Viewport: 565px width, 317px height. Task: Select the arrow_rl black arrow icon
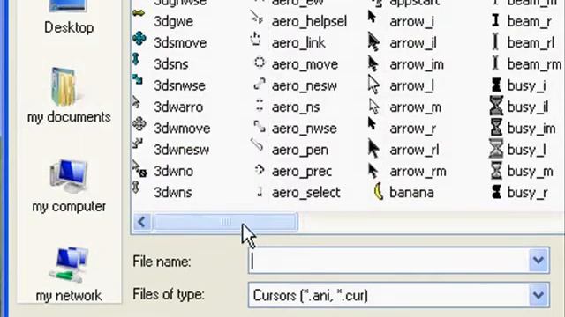click(373, 149)
